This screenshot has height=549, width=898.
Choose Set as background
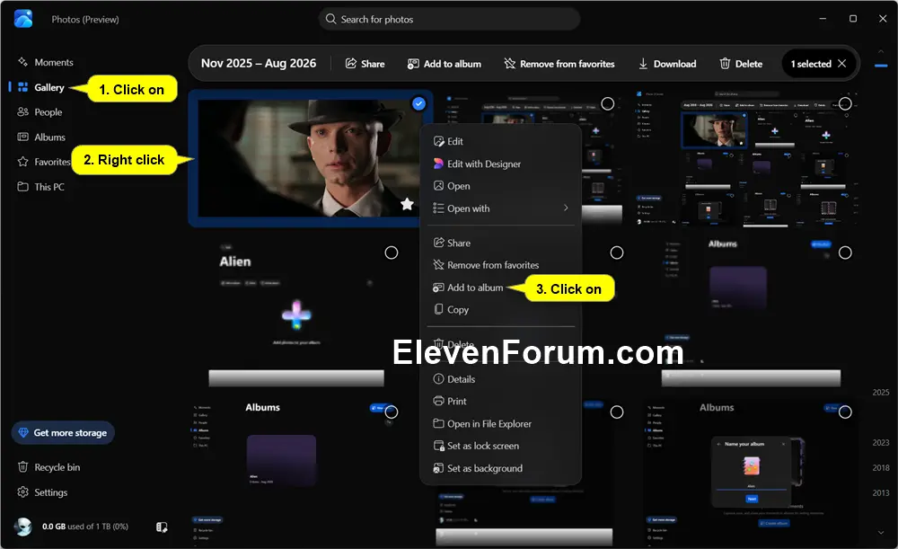500,468
